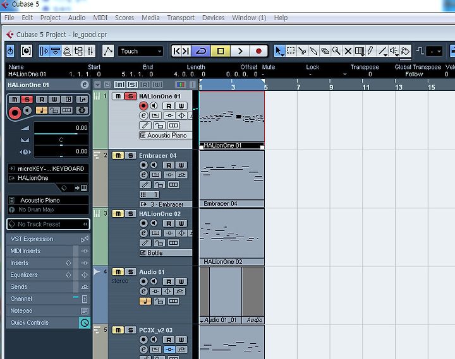Disable record enable on HALionOne 01 track
The height and width of the screenshot is (359, 455).
(x=143, y=106)
